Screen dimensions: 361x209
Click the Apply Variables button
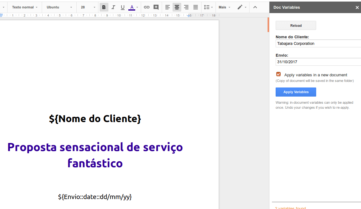296,92
